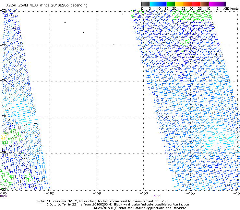The image size is (240, 210).
Task: Click the legend tick label 45
Action: click(216, 9)
